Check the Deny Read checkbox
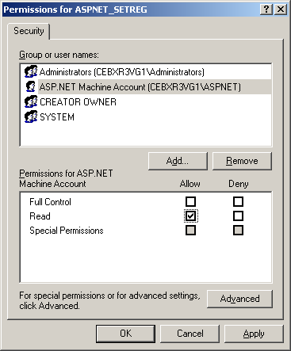 238,216
